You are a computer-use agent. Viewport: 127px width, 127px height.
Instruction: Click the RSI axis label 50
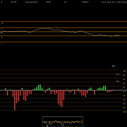[x=2, y=33]
